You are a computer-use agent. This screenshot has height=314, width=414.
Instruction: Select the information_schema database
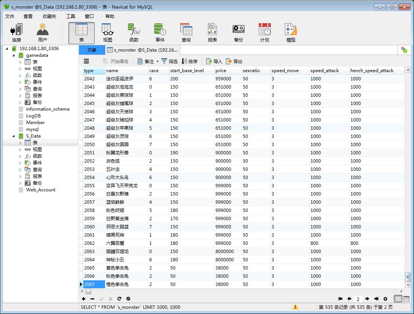[x=48, y=109]
